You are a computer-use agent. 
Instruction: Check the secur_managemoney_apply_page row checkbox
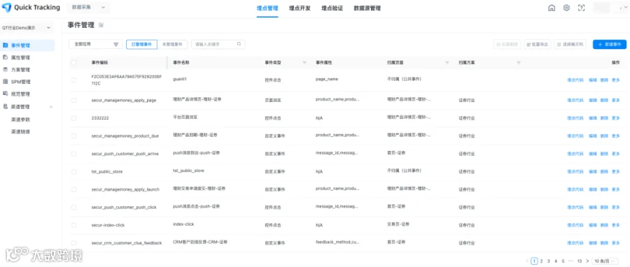pyautogui.click(x=73, y=100)
